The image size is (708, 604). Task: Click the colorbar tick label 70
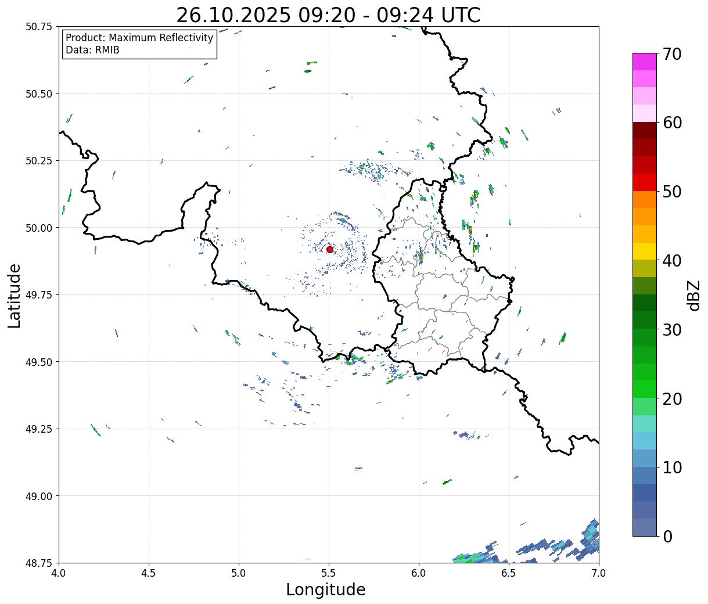[673, 54]
